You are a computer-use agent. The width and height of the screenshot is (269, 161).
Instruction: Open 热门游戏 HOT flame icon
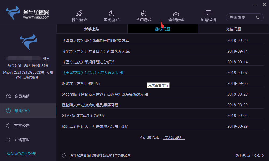144,13
